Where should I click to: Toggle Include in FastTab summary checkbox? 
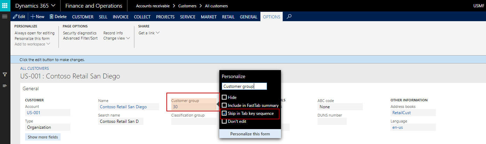(224, 105)
